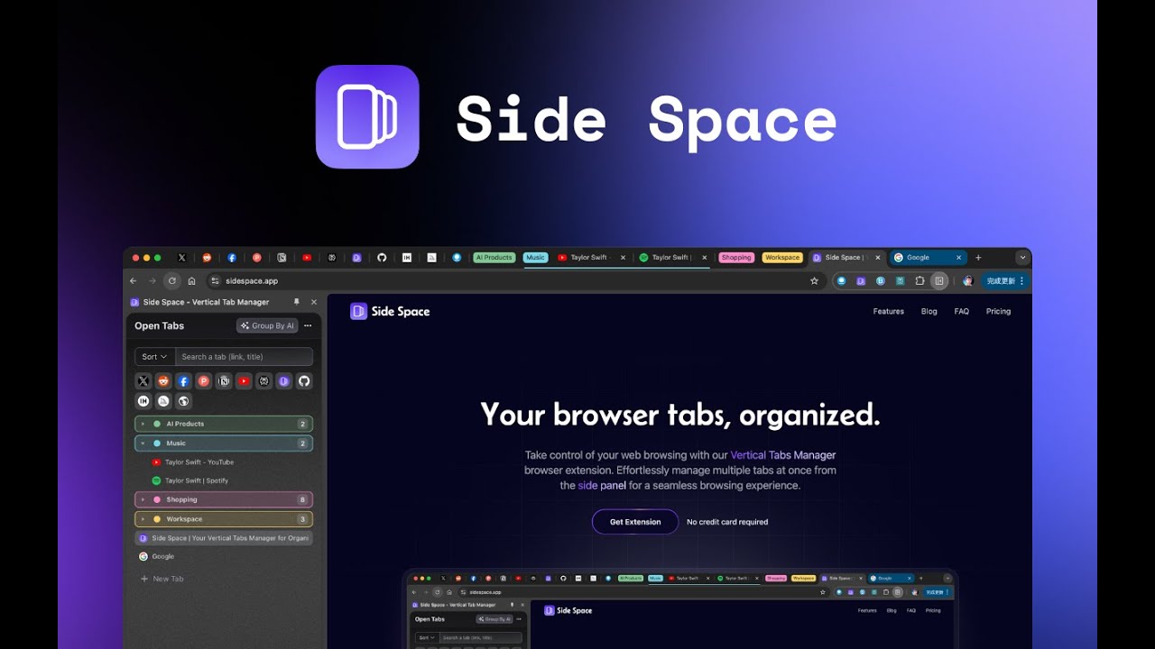
Task: Open the FAQ link in site navigation
Action: pos(962,311)
